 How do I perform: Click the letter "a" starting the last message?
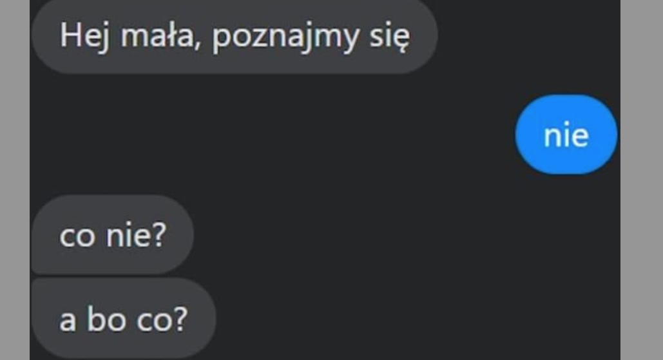[x=68, y=322]
